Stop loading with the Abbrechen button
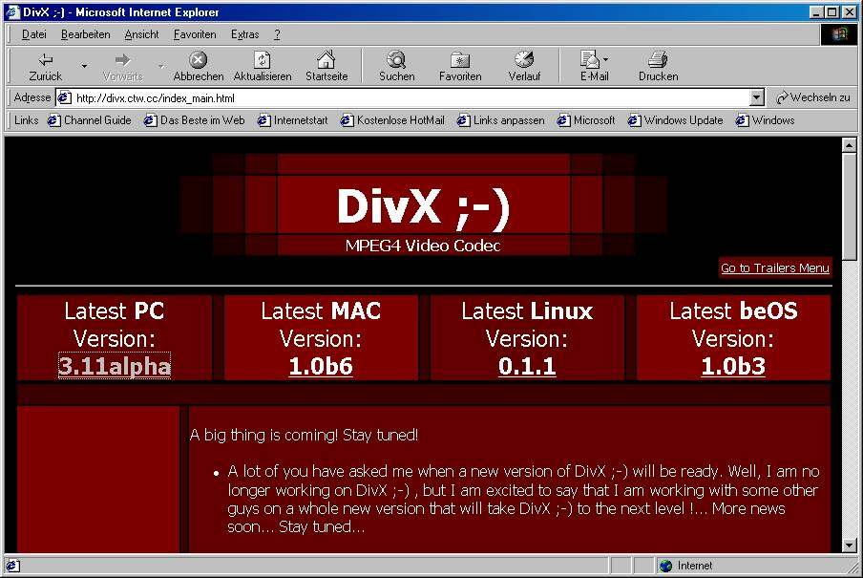Screen dimensions: 863x578 click(199, 66)
